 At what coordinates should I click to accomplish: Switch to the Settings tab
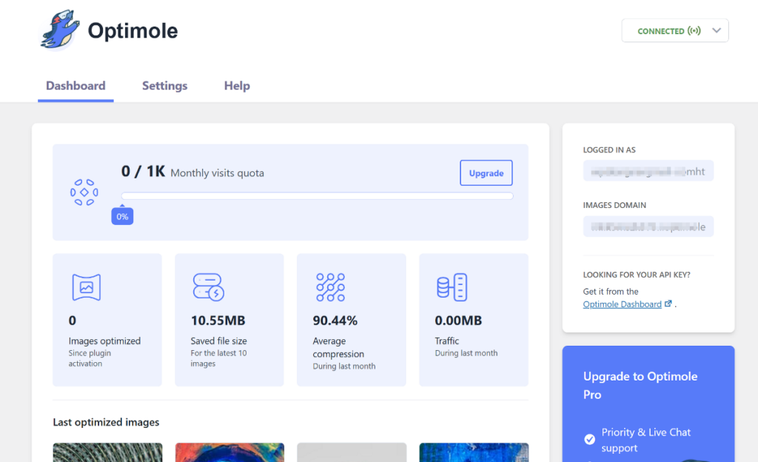point(164,85)
